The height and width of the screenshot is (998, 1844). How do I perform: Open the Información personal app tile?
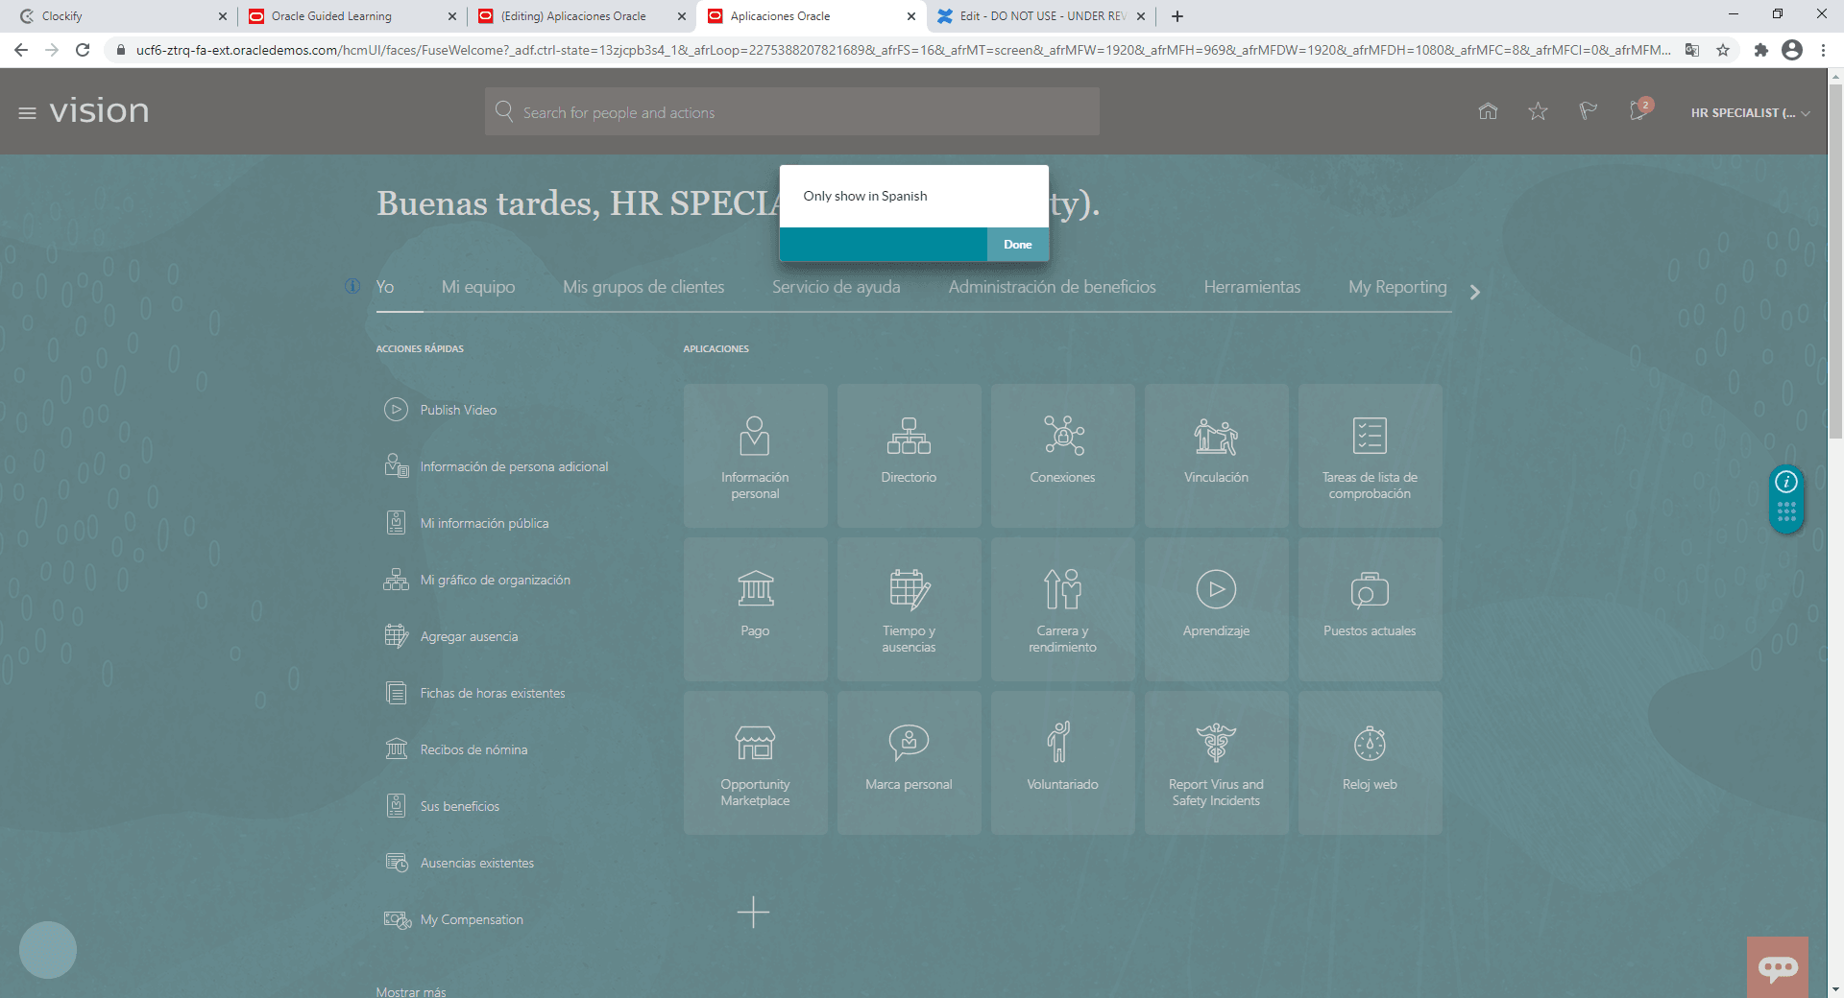pos(756,456)
